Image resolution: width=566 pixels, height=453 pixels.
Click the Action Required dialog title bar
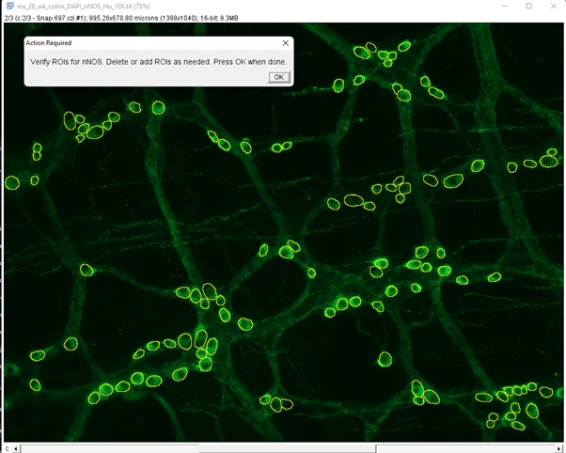pos(141,43)
